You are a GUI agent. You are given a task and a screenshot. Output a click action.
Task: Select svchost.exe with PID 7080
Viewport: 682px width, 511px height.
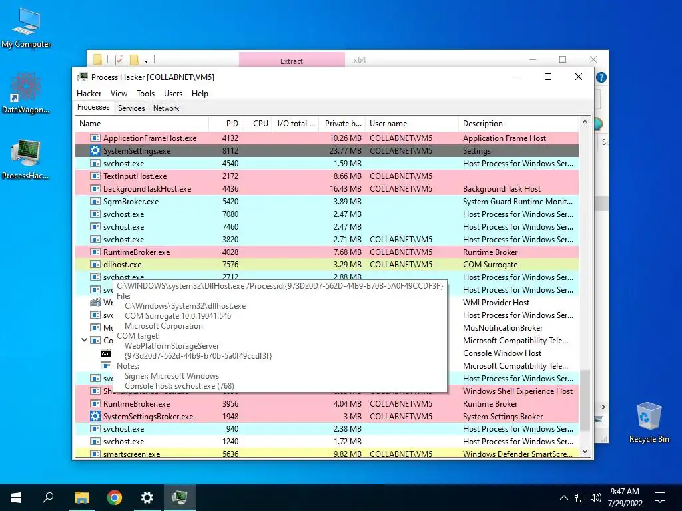coord(327,214)
